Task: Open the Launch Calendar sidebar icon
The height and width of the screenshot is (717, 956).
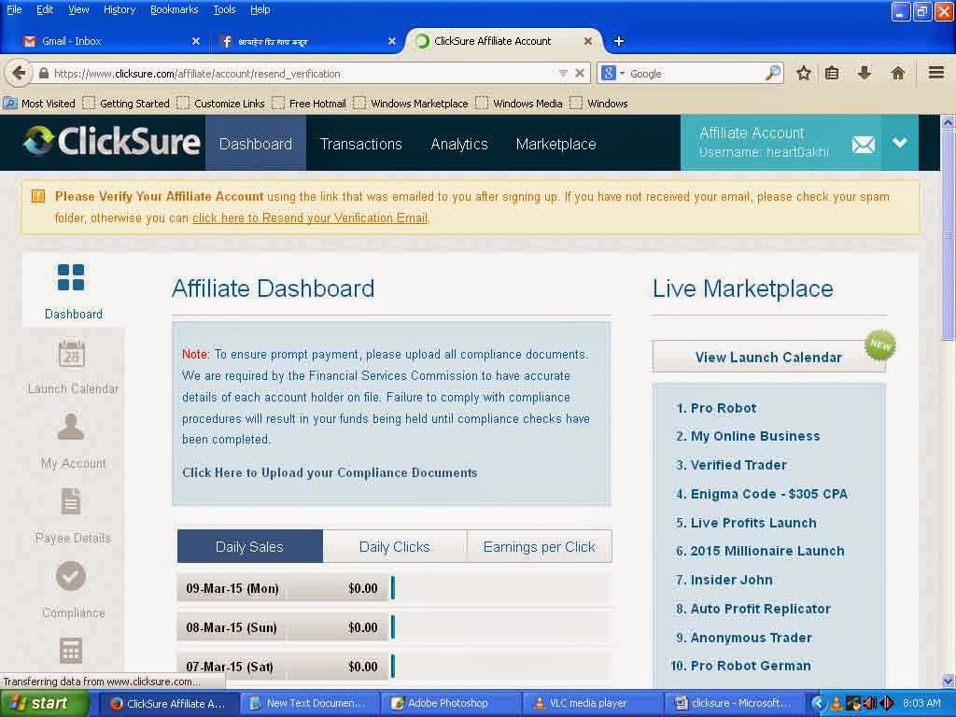Action: (x=72, y=354)
